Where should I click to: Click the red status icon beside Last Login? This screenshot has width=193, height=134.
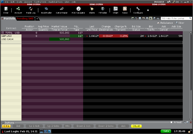point(2,131)
